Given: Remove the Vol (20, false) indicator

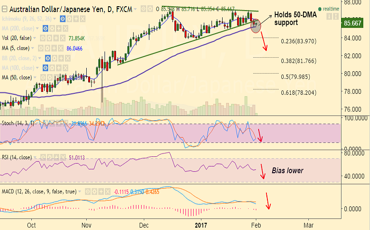Looking at the screenshot, I should 62,38.
